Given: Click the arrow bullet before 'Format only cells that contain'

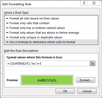Looking at the screenshot, I should pyautogui.click(x=8, y=23).
